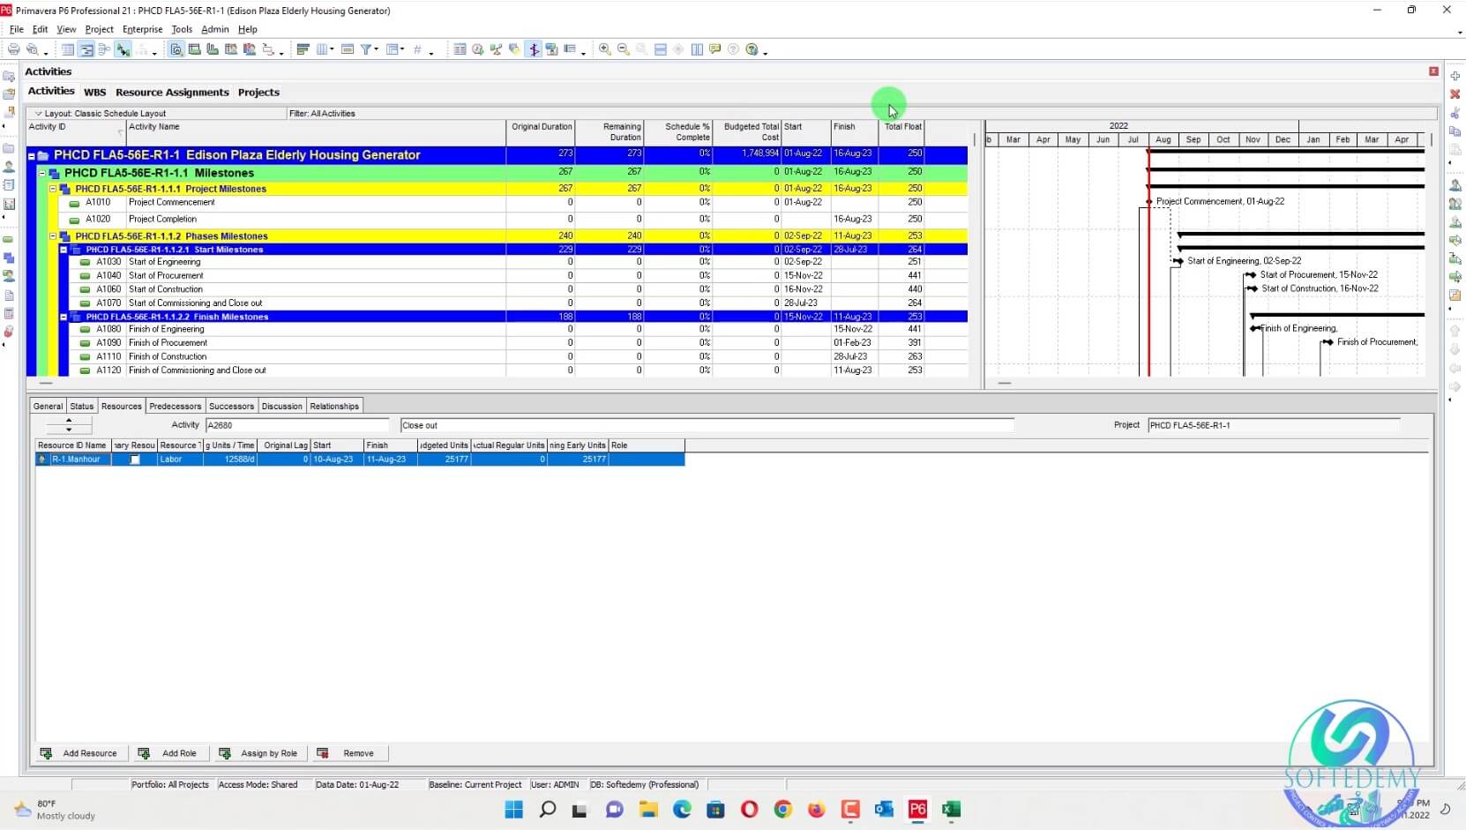Open the Predecessors details tab
Viewport: 1466px width, 830px height.
pos(175,407)
